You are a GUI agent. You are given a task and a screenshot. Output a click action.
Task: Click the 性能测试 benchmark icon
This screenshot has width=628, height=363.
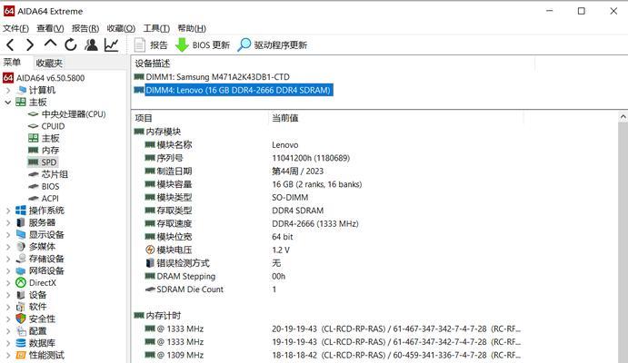[21, 355]
